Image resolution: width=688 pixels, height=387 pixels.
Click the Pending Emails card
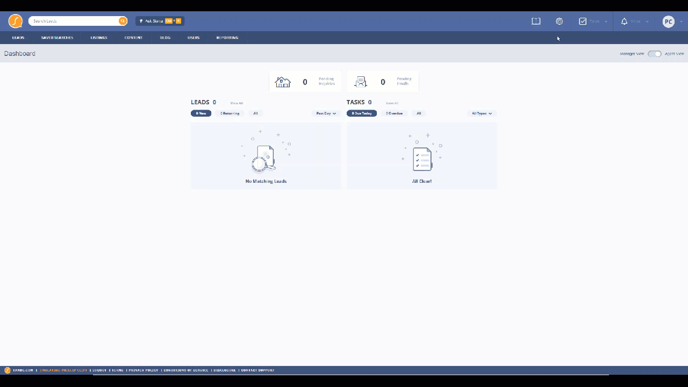coord(383,82)
